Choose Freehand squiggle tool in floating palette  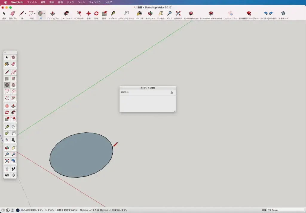point(13,72)
